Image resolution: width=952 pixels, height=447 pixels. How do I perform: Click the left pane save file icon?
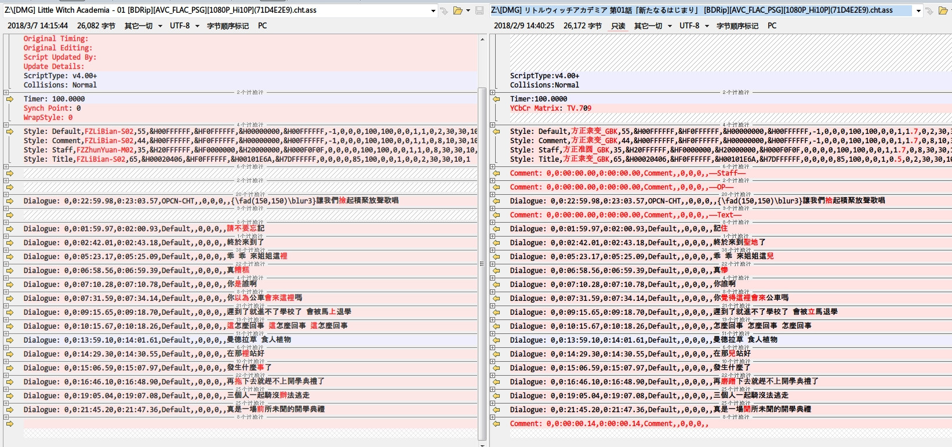point(479,10)
